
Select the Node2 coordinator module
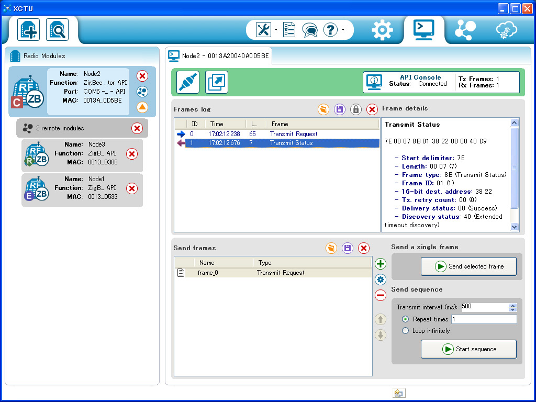coord(82,92)
